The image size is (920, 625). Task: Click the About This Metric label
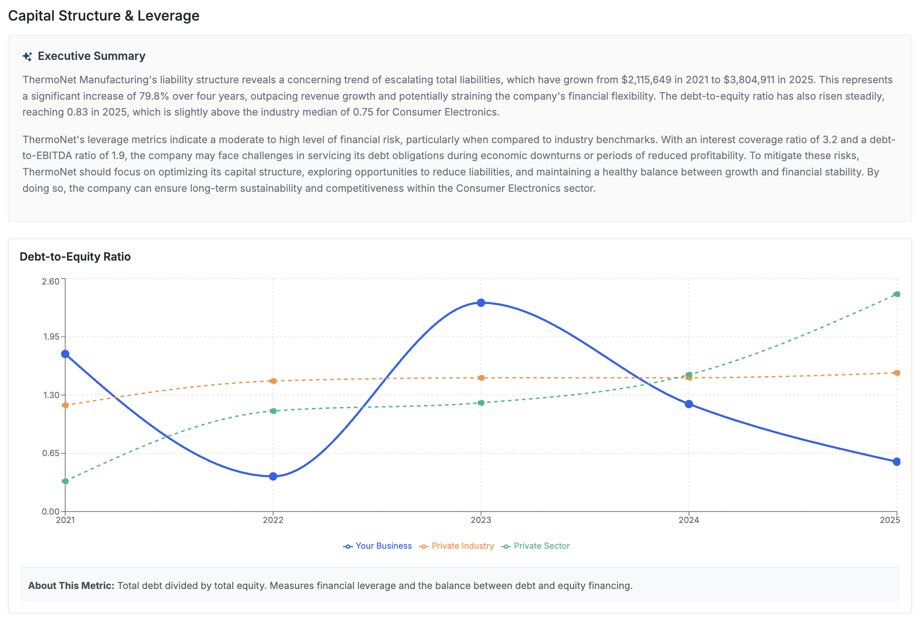pyautogui.click(x=71, y=585)
